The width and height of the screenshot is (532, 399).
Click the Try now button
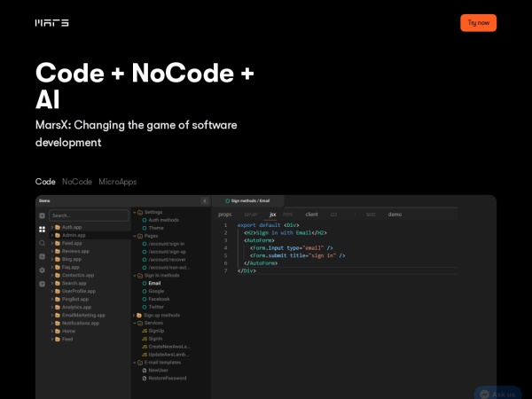[x=478, y=22]
